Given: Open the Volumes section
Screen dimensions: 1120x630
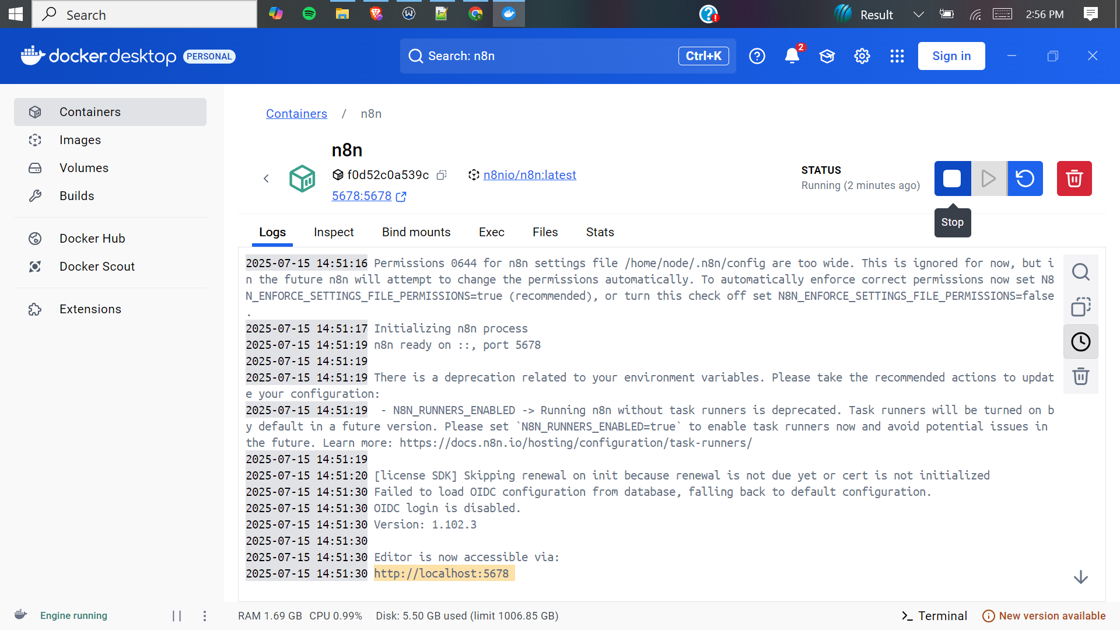Looking at the screenshot, I should pyautogui.click(x=84, y=167).
